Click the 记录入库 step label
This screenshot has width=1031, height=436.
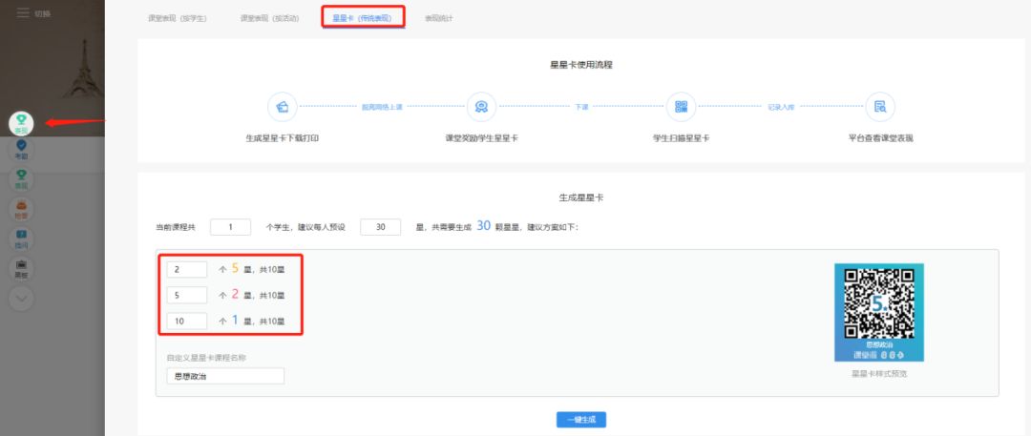781,107
